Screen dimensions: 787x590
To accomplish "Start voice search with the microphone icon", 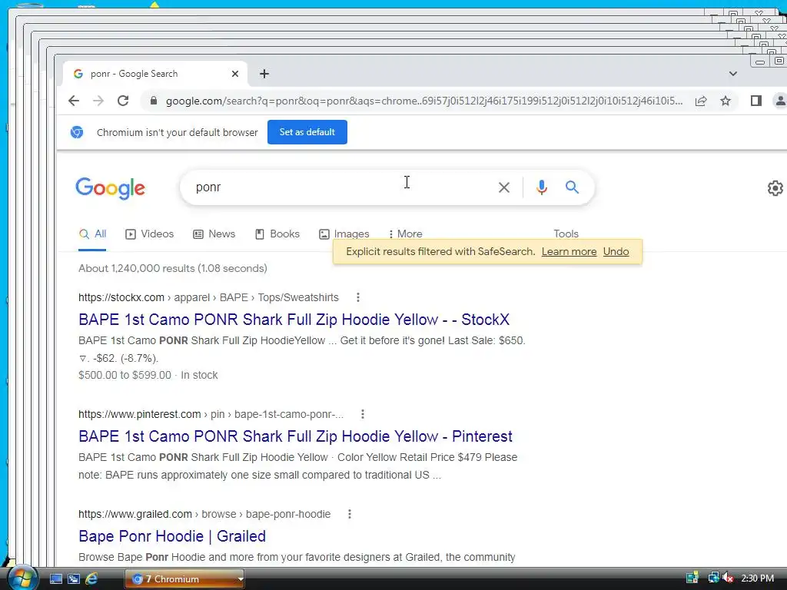I will coord(542,187).
